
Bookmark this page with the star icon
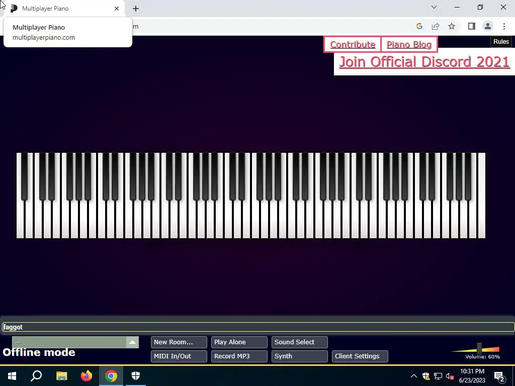(x=452, y=26)
